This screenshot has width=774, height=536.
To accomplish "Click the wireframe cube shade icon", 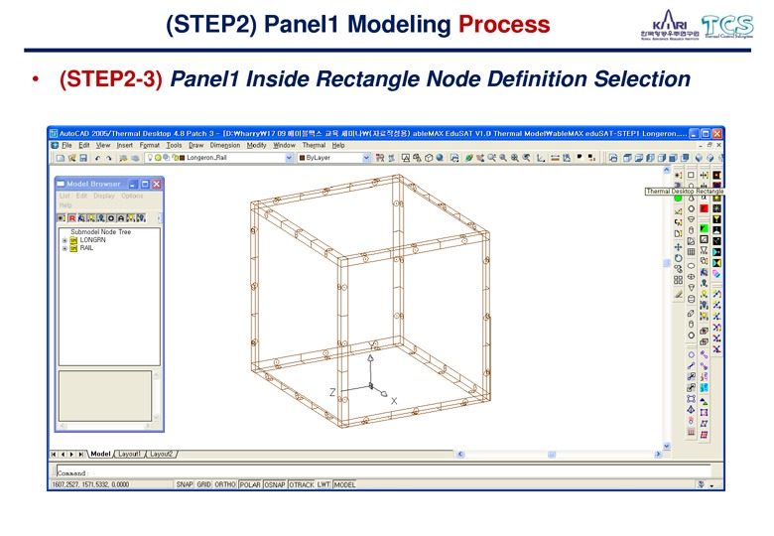I will click(429, 158).
